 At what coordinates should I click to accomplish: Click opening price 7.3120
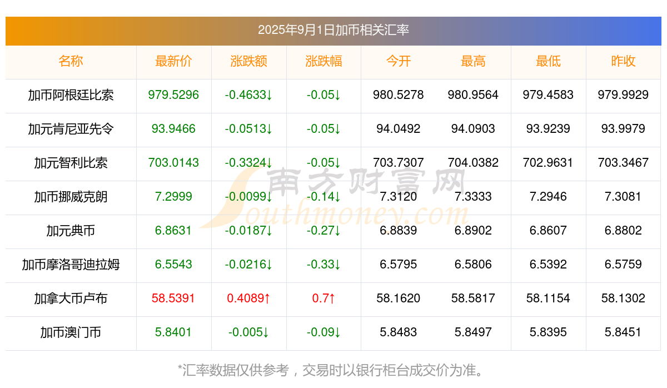point(399,197)
